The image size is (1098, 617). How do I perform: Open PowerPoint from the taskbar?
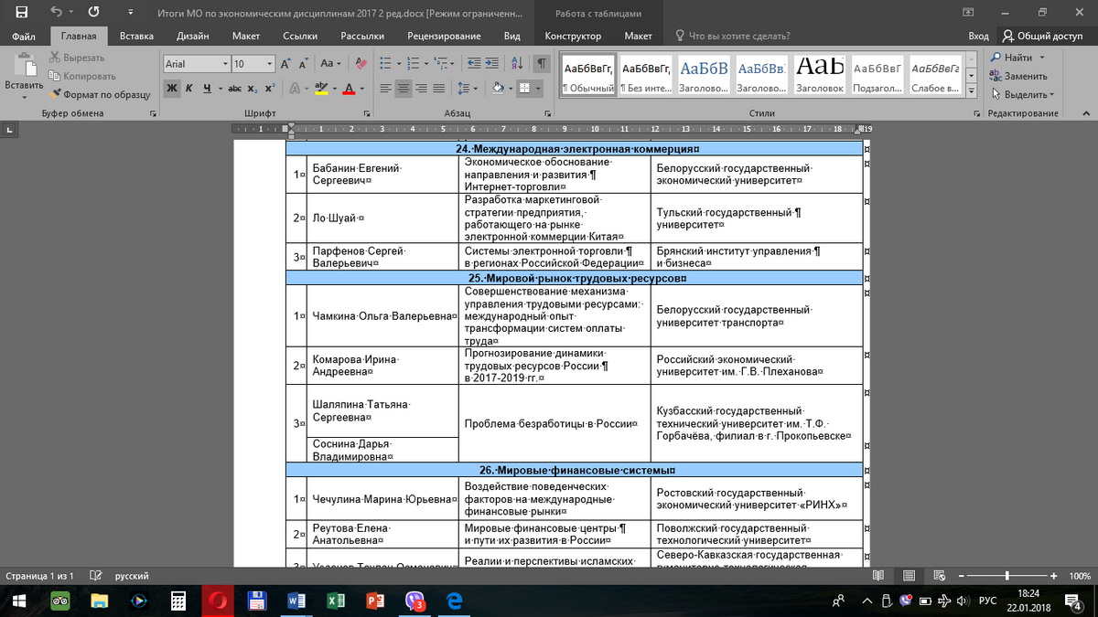pyautogui.click(x=375, y=601)
